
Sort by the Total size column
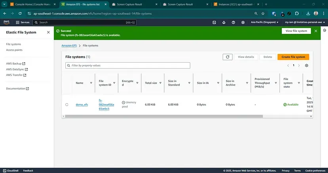160,83
